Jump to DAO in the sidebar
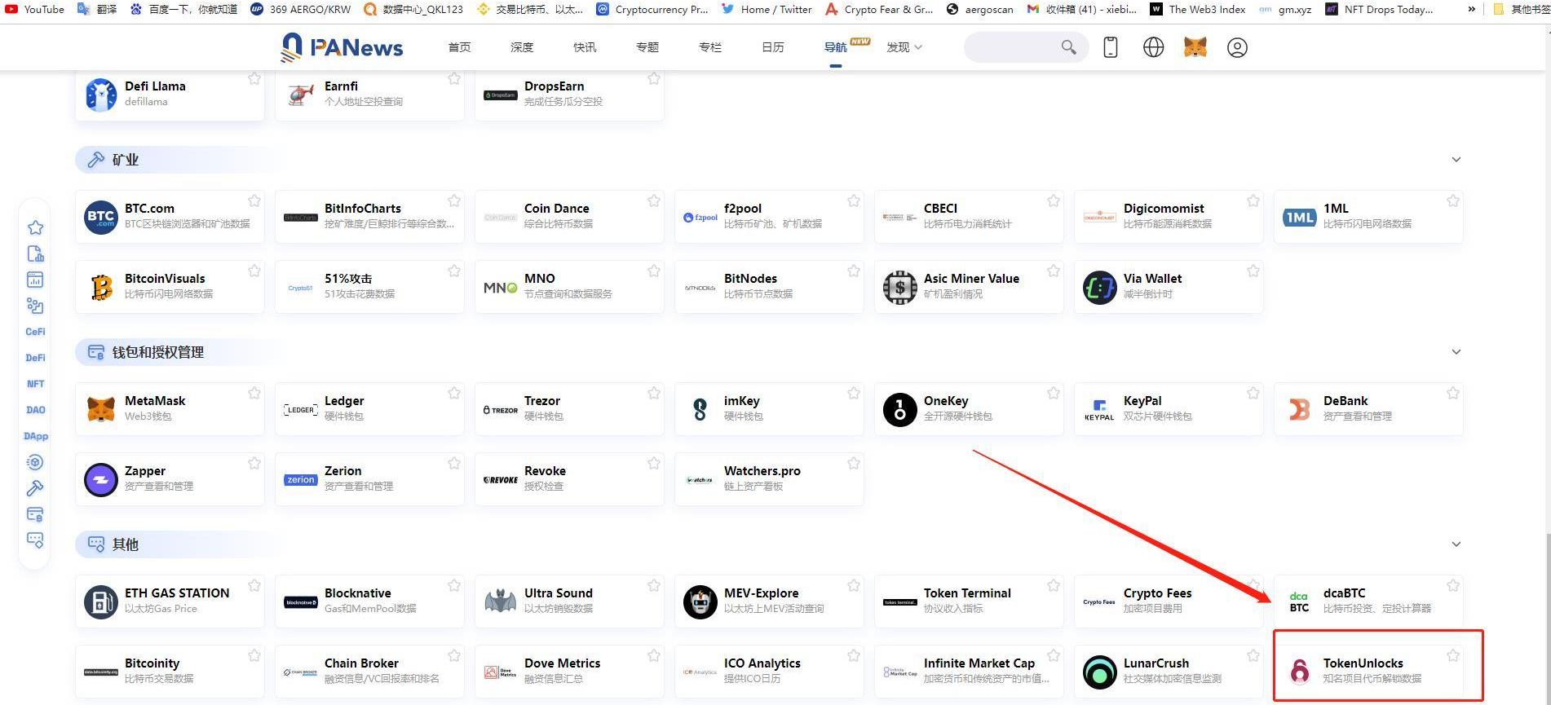1551x705 pixels. tap(35, 410)
